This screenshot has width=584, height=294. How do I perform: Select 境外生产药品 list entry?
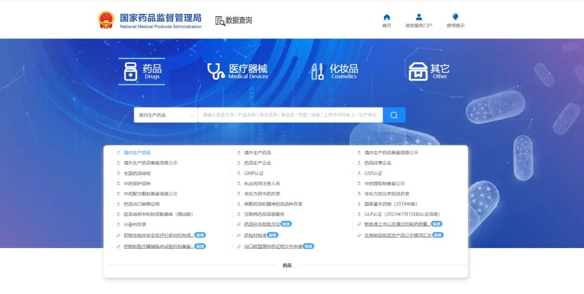(257, 152)
